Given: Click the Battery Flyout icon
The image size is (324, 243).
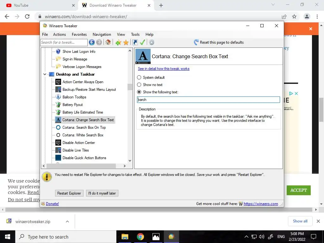Looking at the screenshot, I should pyautogui.click(x=58, y=104).
